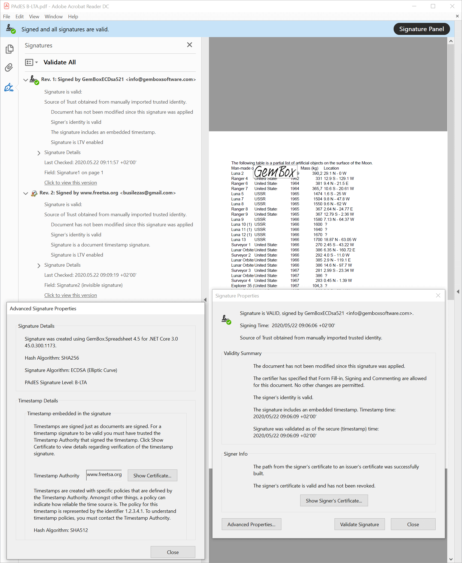Open the Help menu

(x=73, y=16)
